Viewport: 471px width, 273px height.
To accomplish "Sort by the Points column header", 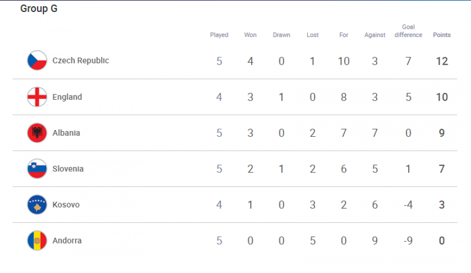I will [x=442, y=35].
